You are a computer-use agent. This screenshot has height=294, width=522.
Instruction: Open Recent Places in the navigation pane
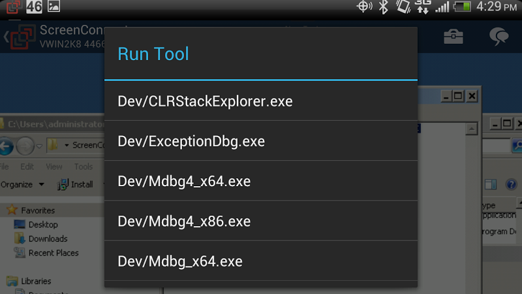53,253
